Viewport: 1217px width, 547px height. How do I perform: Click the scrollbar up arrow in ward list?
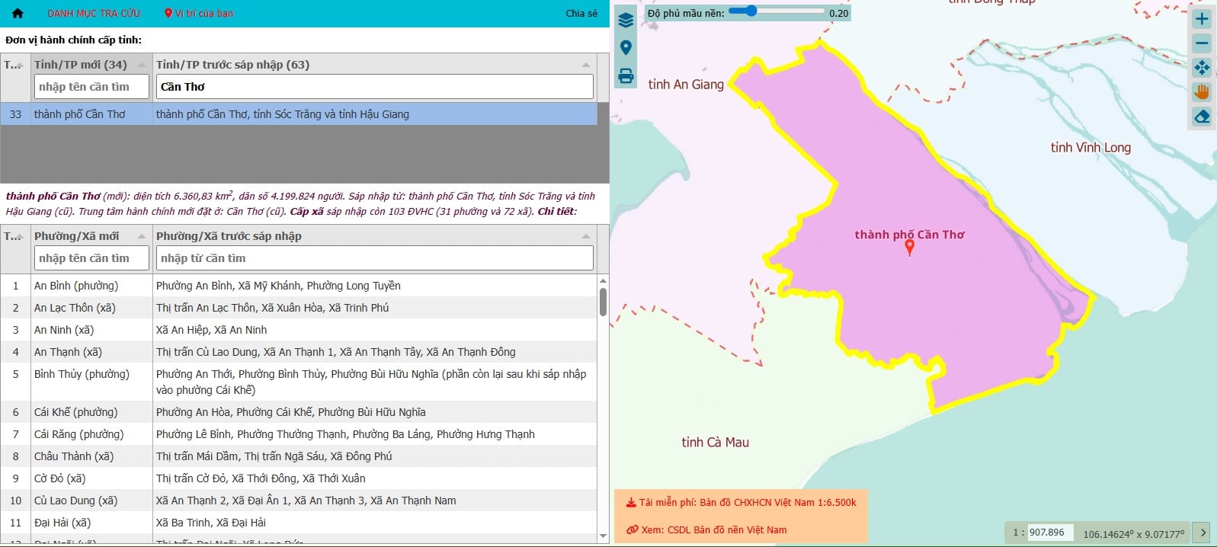pyautogui.click(x=603, y=280)
